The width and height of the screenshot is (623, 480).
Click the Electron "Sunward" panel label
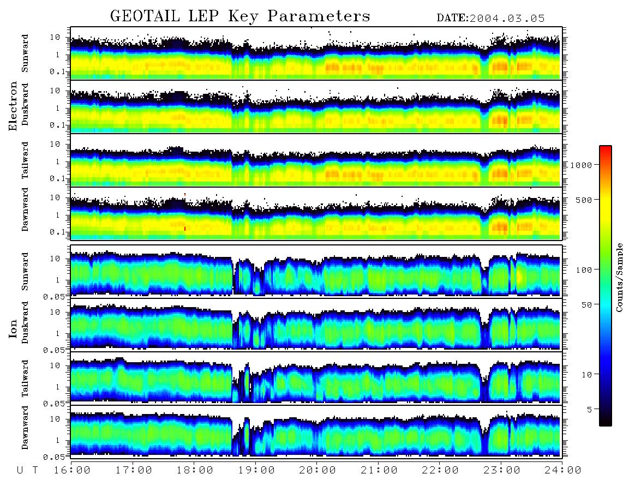[x=25, y=53]
